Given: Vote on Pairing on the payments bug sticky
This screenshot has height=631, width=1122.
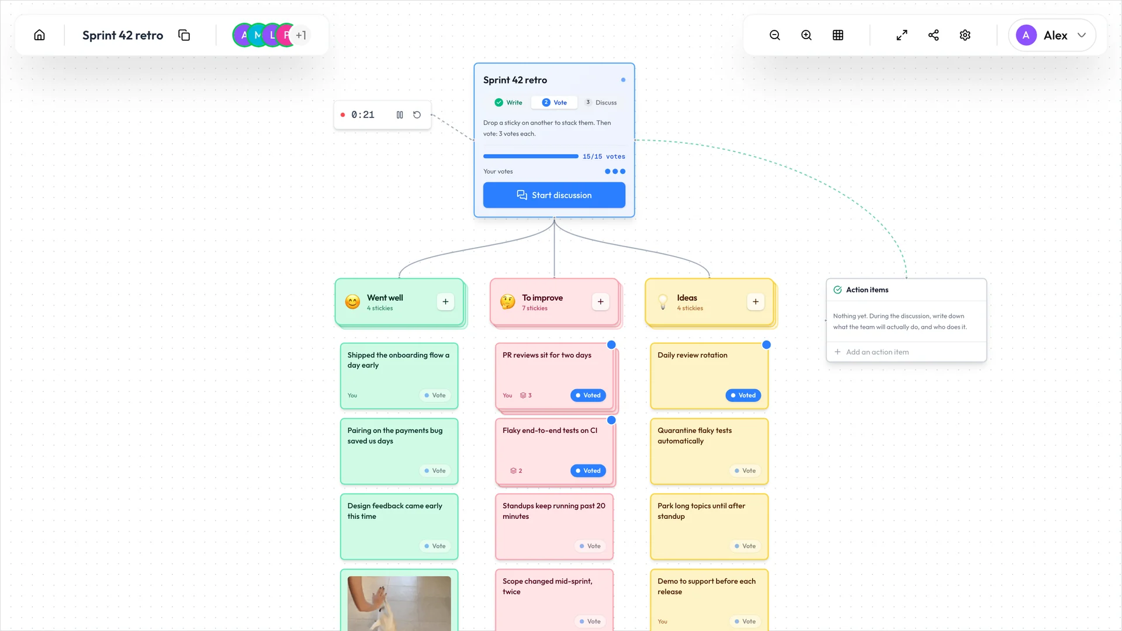Looking at the screenshot, I should (x=435, y=471).
